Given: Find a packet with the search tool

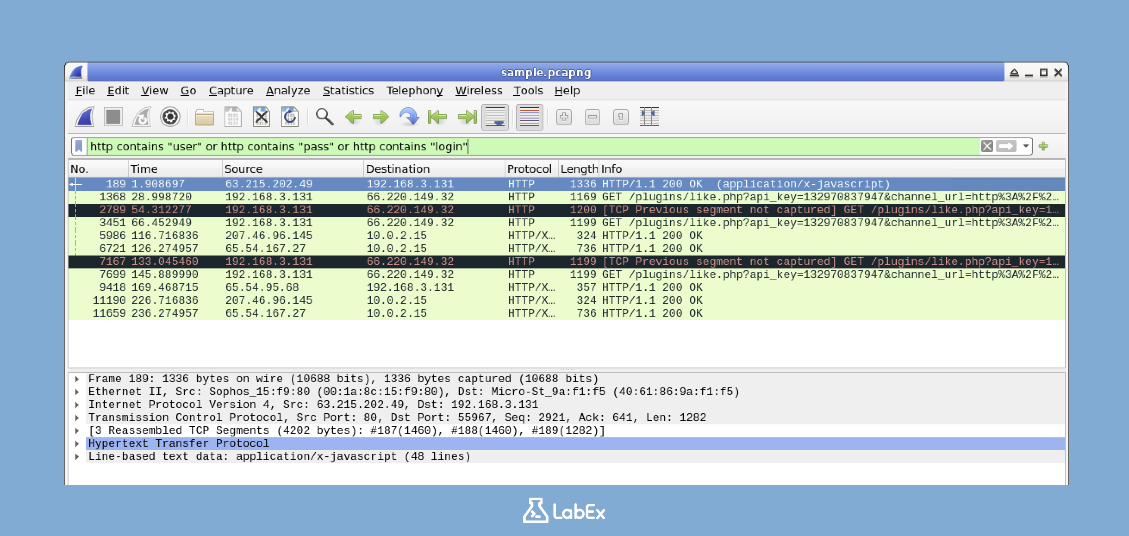Looking at the screenshot, I should pyautogui.click(x=325, y=117).
